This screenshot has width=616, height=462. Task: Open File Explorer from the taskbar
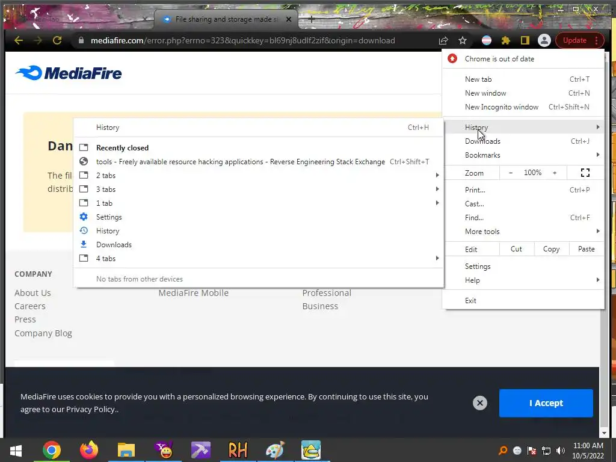[126, 450]
